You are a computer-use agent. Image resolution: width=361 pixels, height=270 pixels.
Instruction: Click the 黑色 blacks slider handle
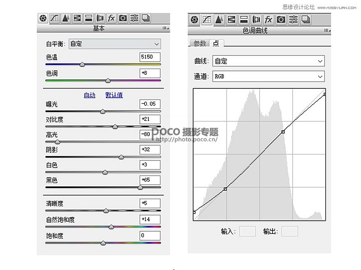140,188
